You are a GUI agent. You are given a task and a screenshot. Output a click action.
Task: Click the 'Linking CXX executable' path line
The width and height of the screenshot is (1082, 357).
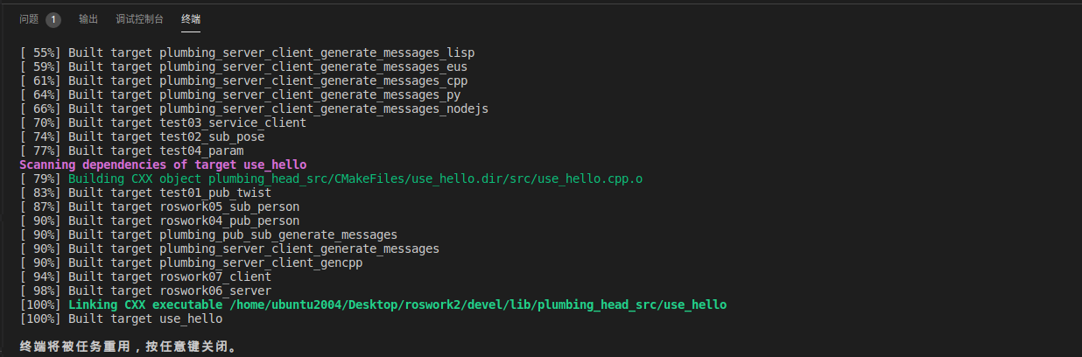(x=373, y=304)
